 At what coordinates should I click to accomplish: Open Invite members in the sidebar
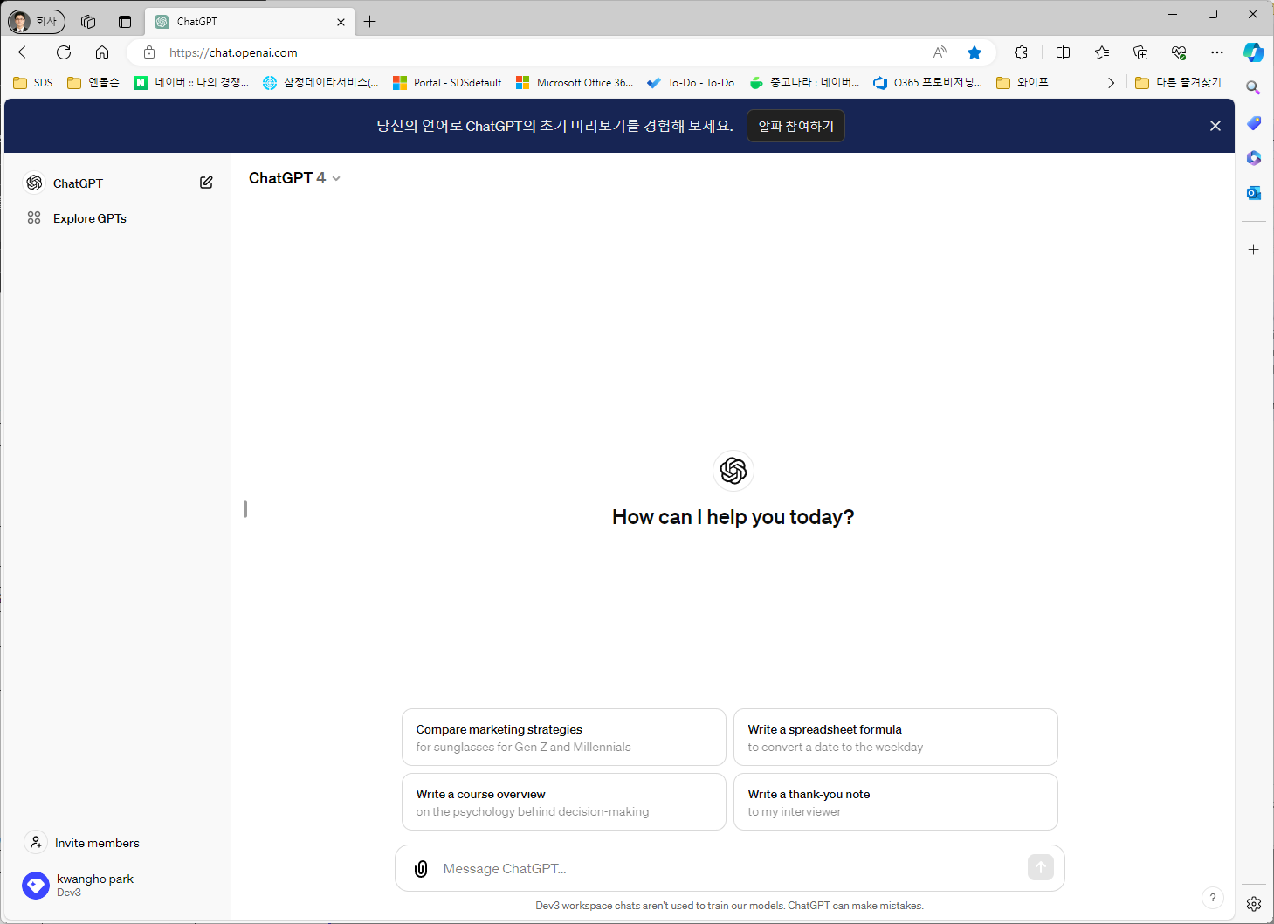coord(83,843)
